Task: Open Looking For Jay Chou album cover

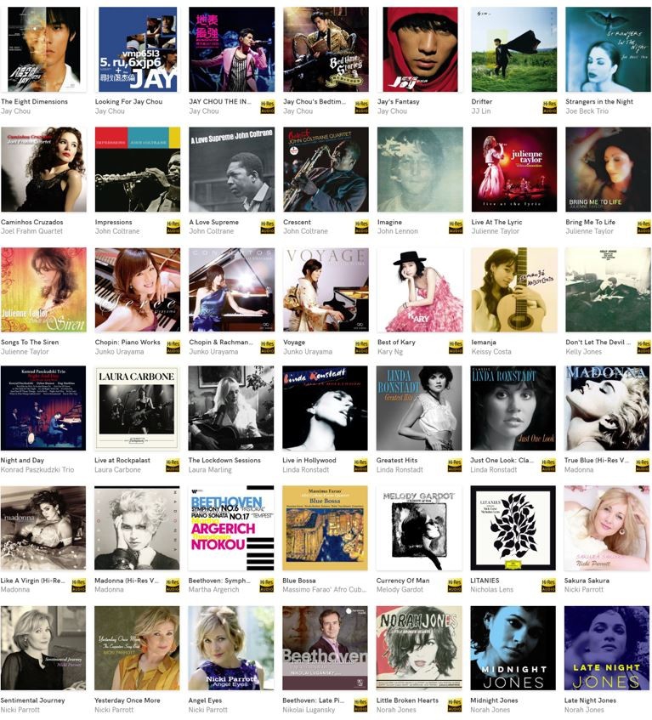Action: click(138, 49)
